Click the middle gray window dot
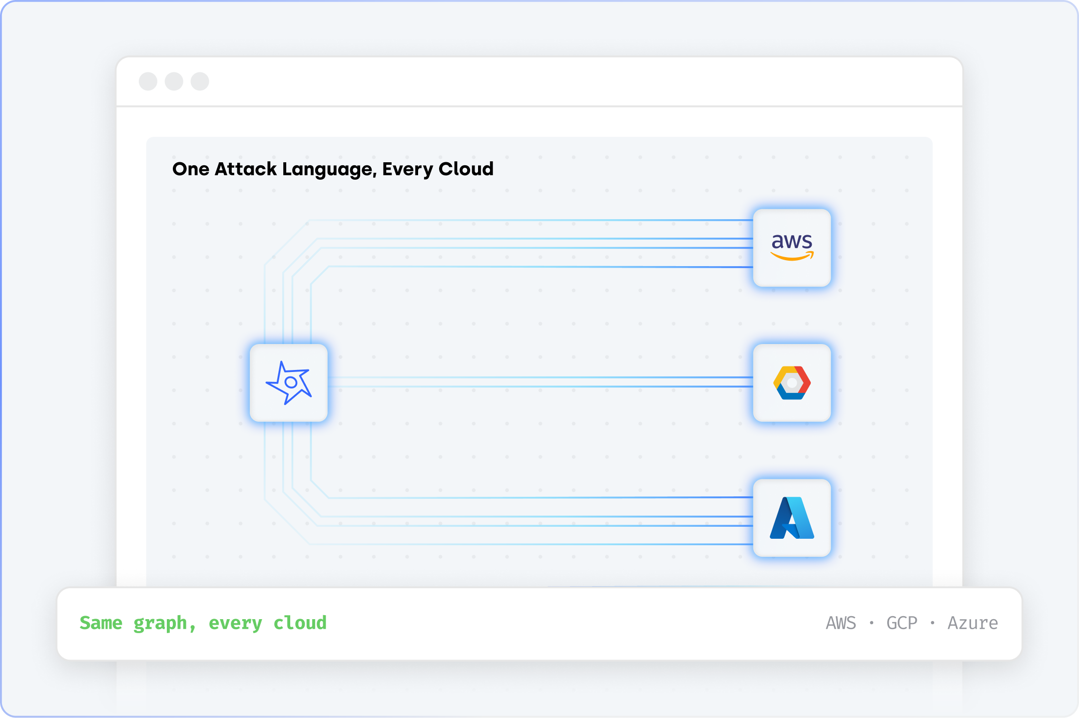1079x718 pixels. click(174, 81)
